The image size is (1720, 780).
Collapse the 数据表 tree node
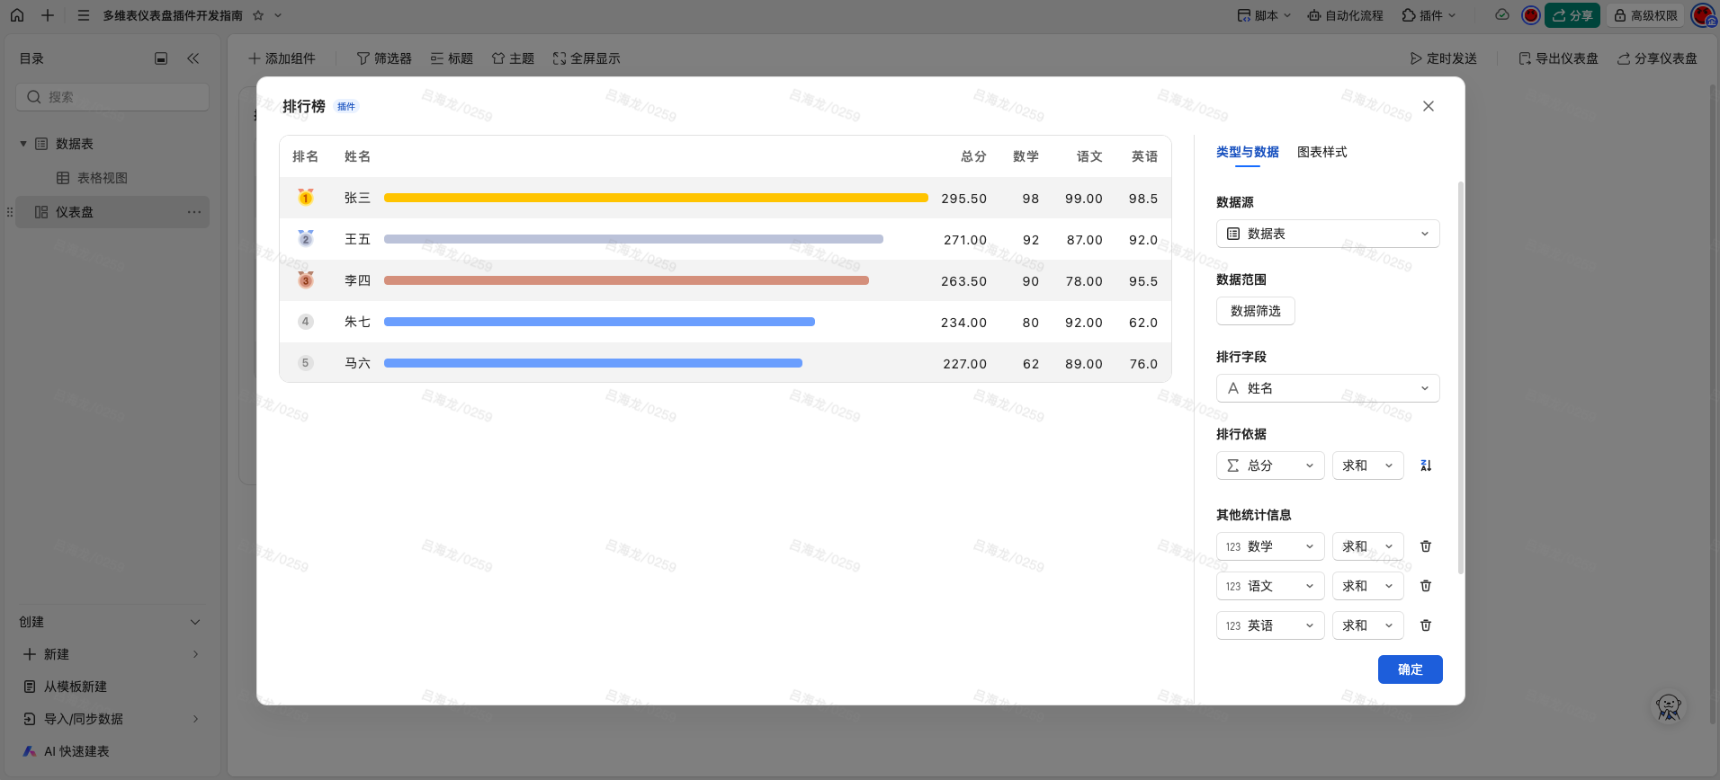pyautogui.click(x=23, y=144)
